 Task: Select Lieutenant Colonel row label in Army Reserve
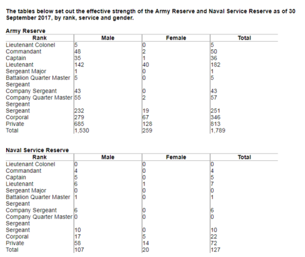pos(30,45)
